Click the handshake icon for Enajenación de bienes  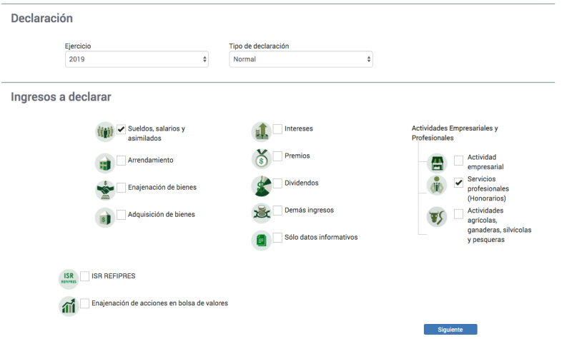(x=105, y=190)
